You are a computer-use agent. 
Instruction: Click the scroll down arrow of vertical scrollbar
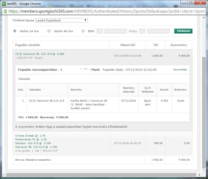tap(204, 170)
